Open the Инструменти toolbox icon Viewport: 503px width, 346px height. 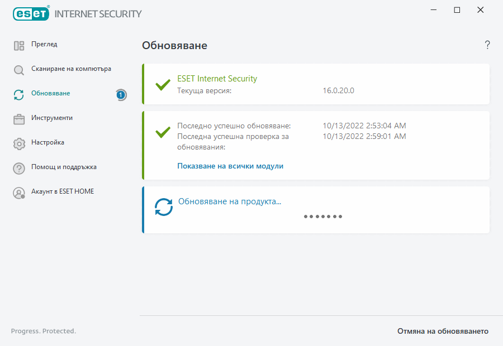(x=18, y=118)
